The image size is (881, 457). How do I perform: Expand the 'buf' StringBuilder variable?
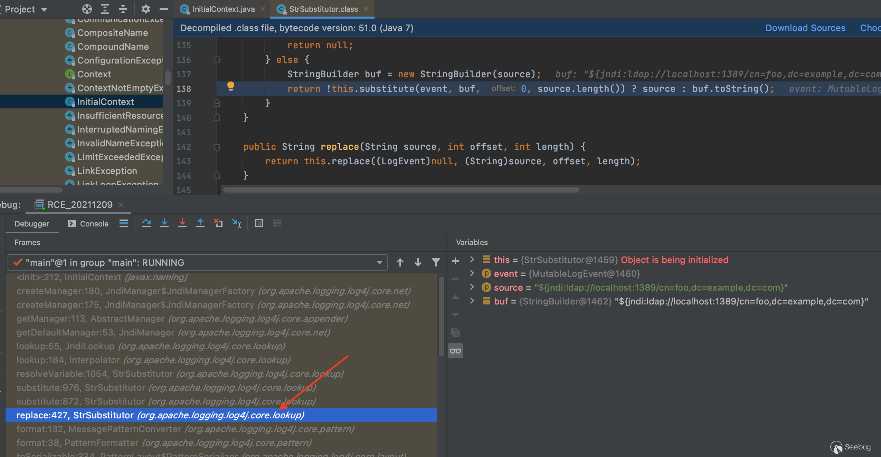pos(472,301)
